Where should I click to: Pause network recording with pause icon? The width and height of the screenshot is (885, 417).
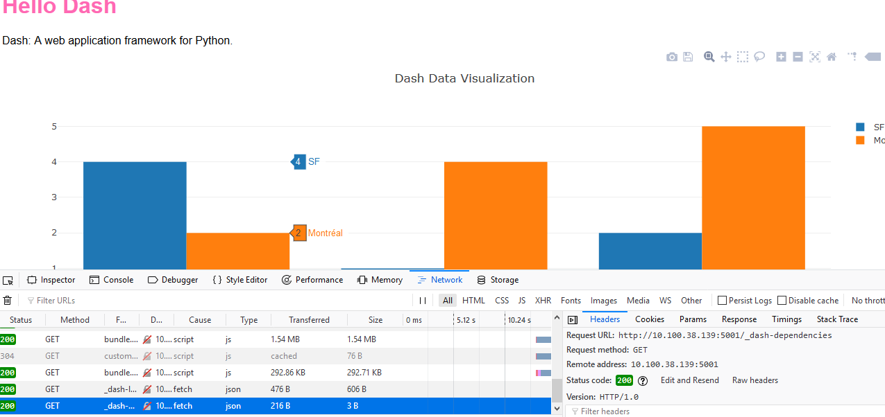point(423,301)
